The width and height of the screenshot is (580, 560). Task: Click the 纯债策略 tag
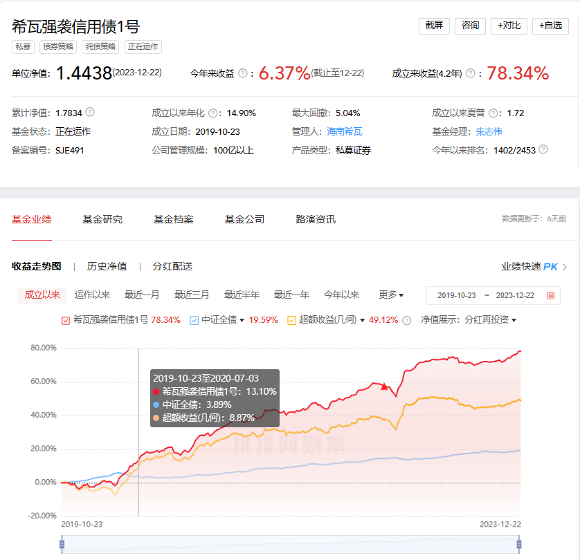tap(100, 47)
